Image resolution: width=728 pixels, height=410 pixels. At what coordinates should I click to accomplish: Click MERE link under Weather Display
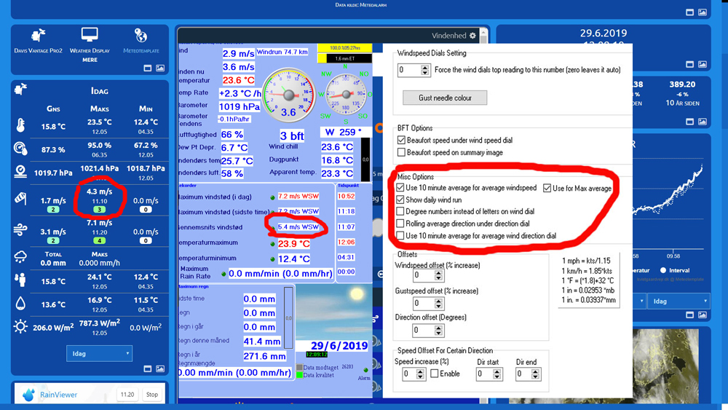90,60
